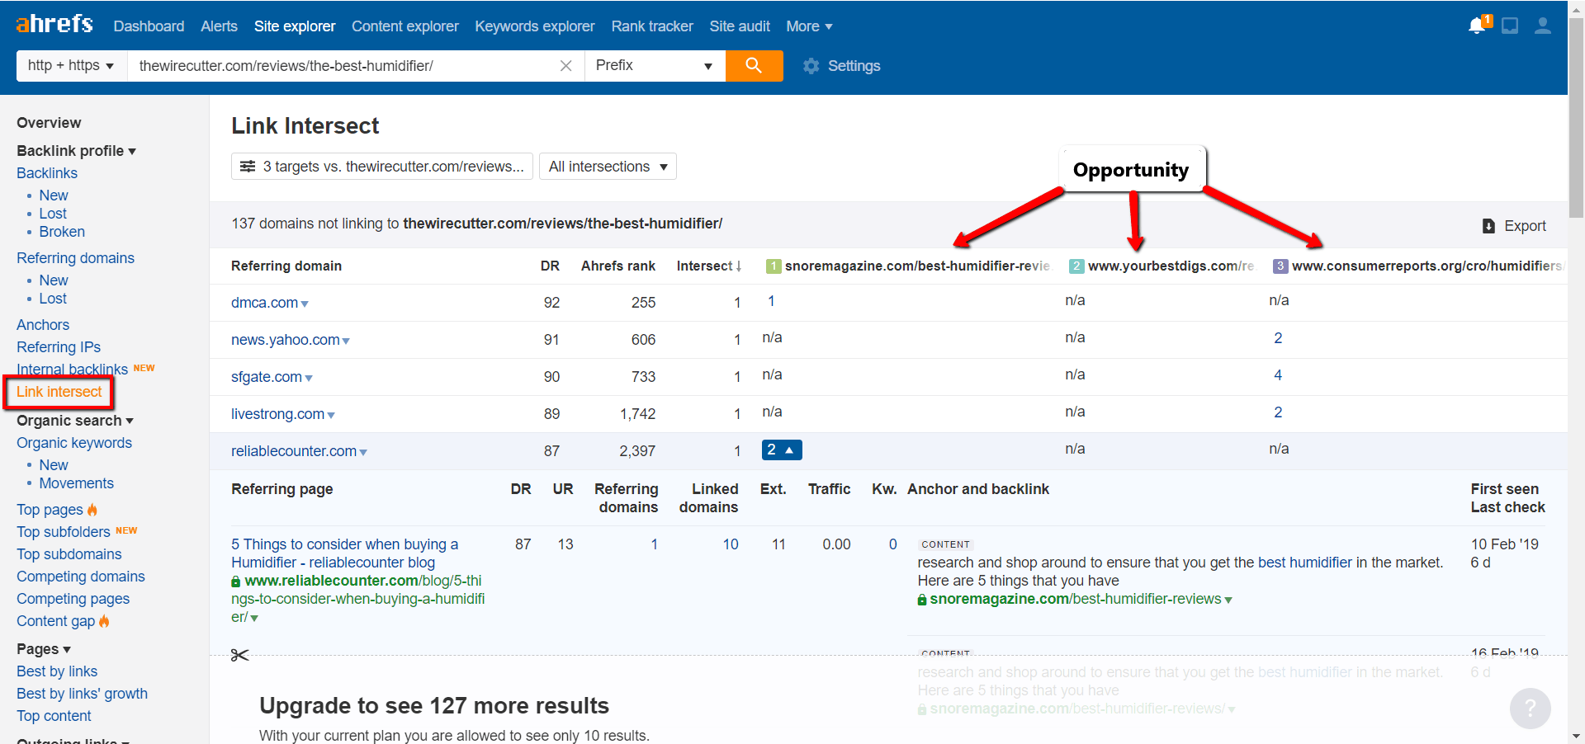Click the help question mark bubble
1585x744 pixels.
1530,708
